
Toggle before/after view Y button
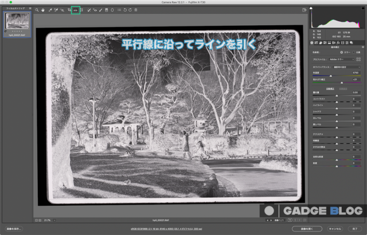[x=290, y=220]
